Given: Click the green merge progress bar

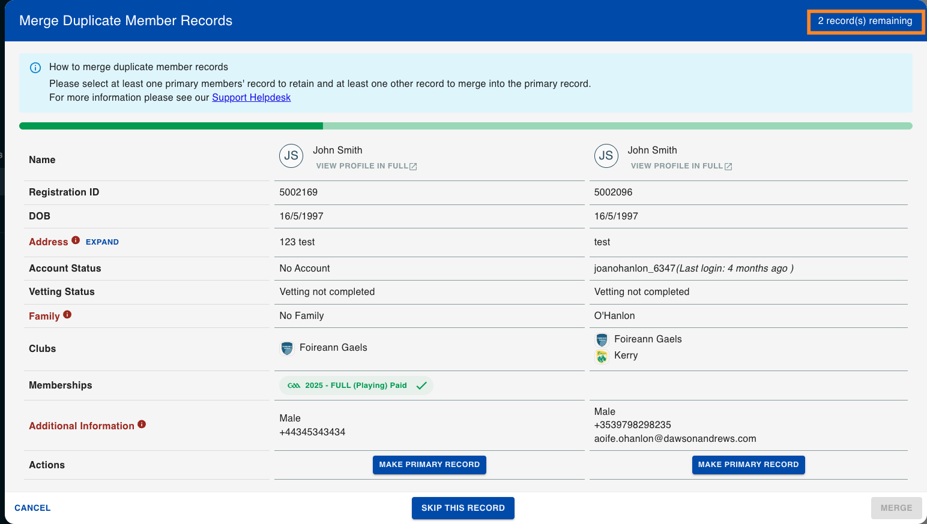Looking at the screenshot, I should click(x=466, y=126).
